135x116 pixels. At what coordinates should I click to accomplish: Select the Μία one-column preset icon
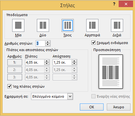(18, 25)
